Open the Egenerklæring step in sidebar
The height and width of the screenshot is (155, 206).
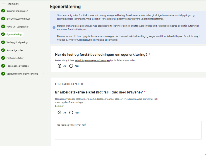pyautogui.click(x=14, y=35)
